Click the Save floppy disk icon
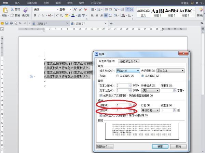Image resolution: width=205 pixels, height=153 pixels. [7, 23]
